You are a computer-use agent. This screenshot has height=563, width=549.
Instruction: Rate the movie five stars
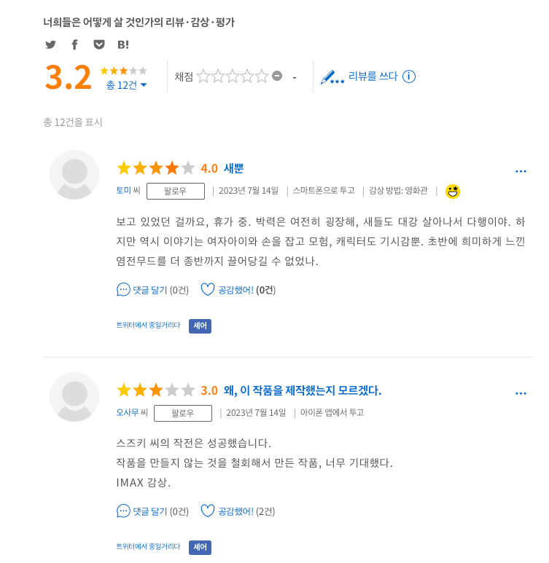[262, 76]
